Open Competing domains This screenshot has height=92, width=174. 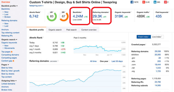tap(10, 55)
